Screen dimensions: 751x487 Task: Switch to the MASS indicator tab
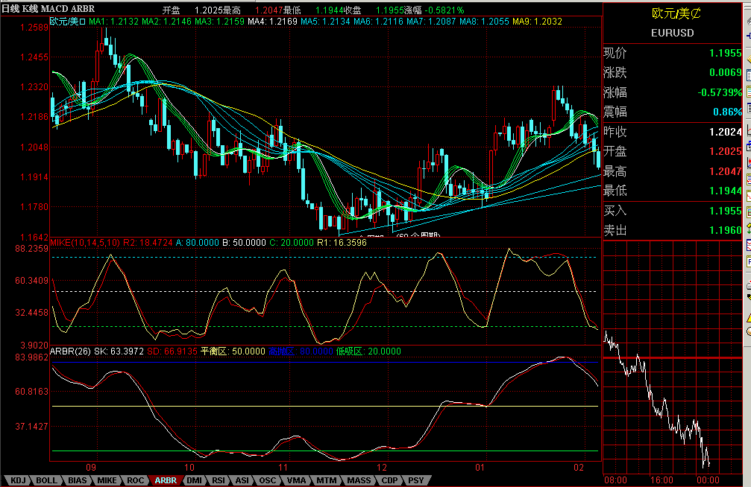point(359,480)
